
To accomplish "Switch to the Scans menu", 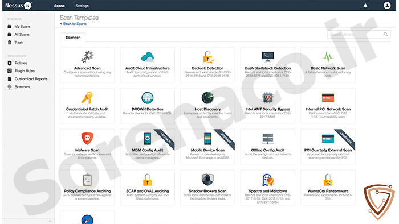I will [x=59, y=6].
